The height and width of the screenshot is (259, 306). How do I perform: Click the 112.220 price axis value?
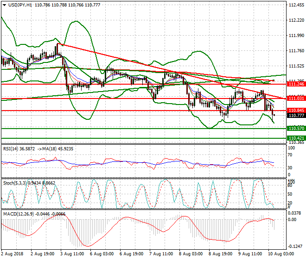(296, 20)
